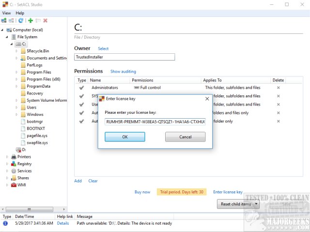Click the C: drive icon
This screenshot has width=310, height=232.
tap(18, 44)
